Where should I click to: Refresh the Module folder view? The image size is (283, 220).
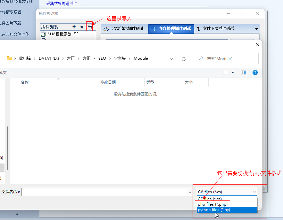184,59
